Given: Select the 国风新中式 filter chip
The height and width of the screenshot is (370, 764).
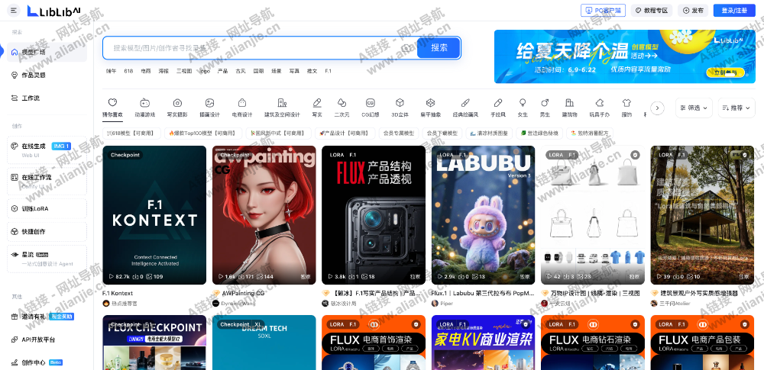Looking at the screenshot, I should point(278,133).
